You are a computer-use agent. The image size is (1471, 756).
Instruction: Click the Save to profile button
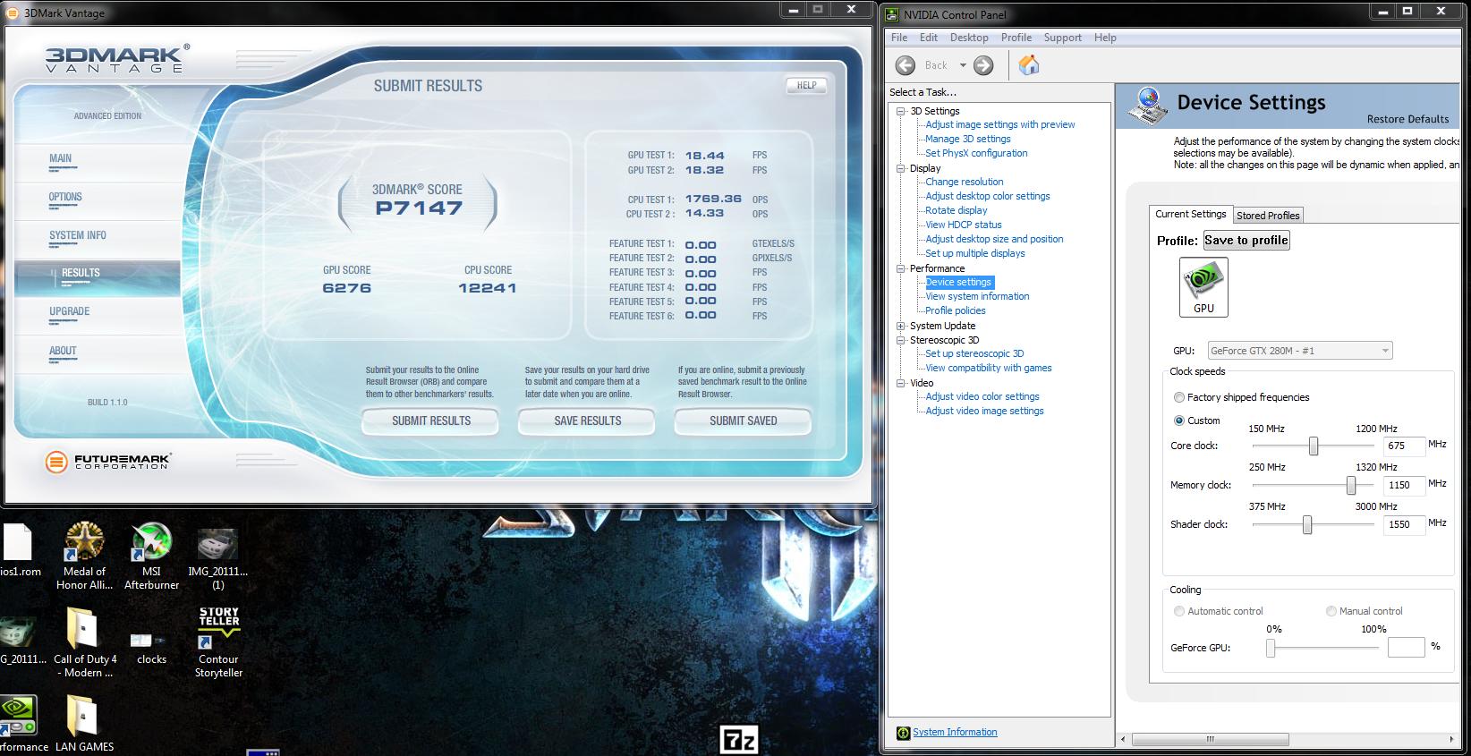(1246, 240)
